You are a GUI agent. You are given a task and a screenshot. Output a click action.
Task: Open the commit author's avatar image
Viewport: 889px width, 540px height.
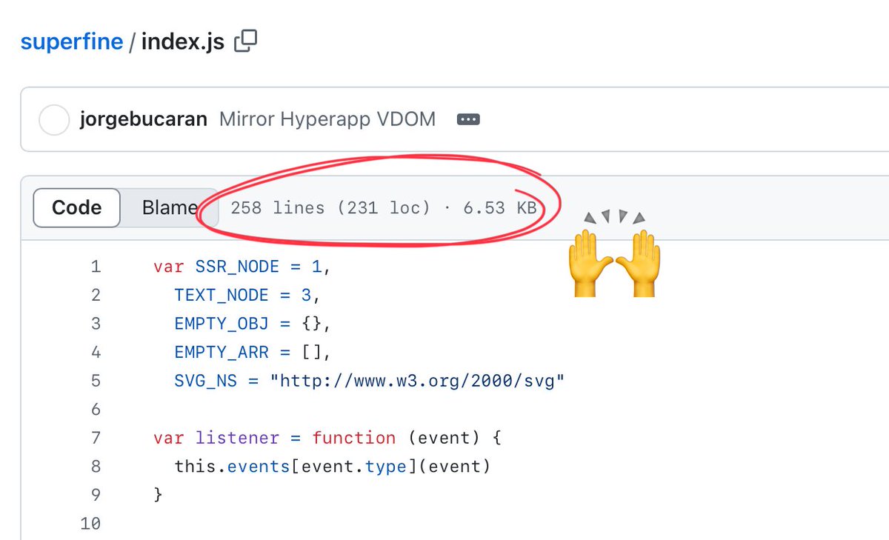54,120
